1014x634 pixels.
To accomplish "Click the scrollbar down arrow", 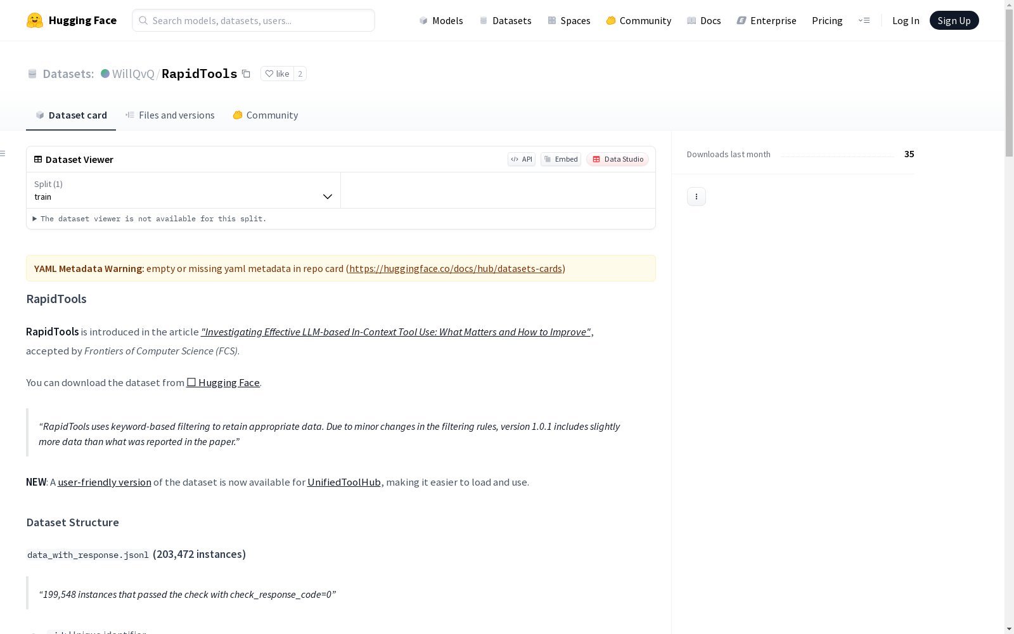I will click(1009, 629).
